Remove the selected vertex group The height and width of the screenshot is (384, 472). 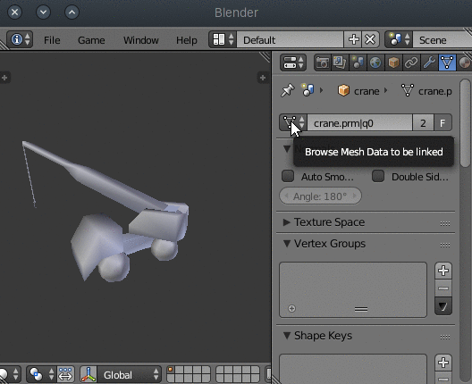coord(443,288)
